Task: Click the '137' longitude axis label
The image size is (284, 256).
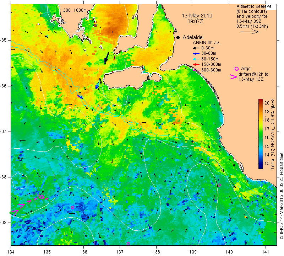Action: [x=120, y=252]
